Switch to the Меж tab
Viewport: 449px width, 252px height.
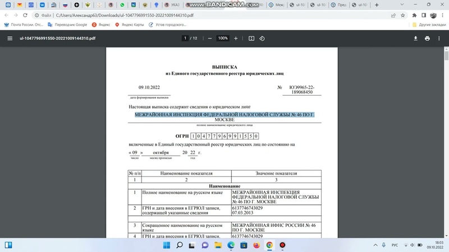point(276,5)
